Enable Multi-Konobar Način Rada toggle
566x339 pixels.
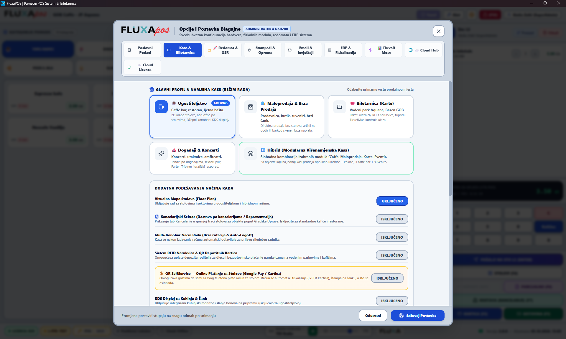(x=392, y=237)
